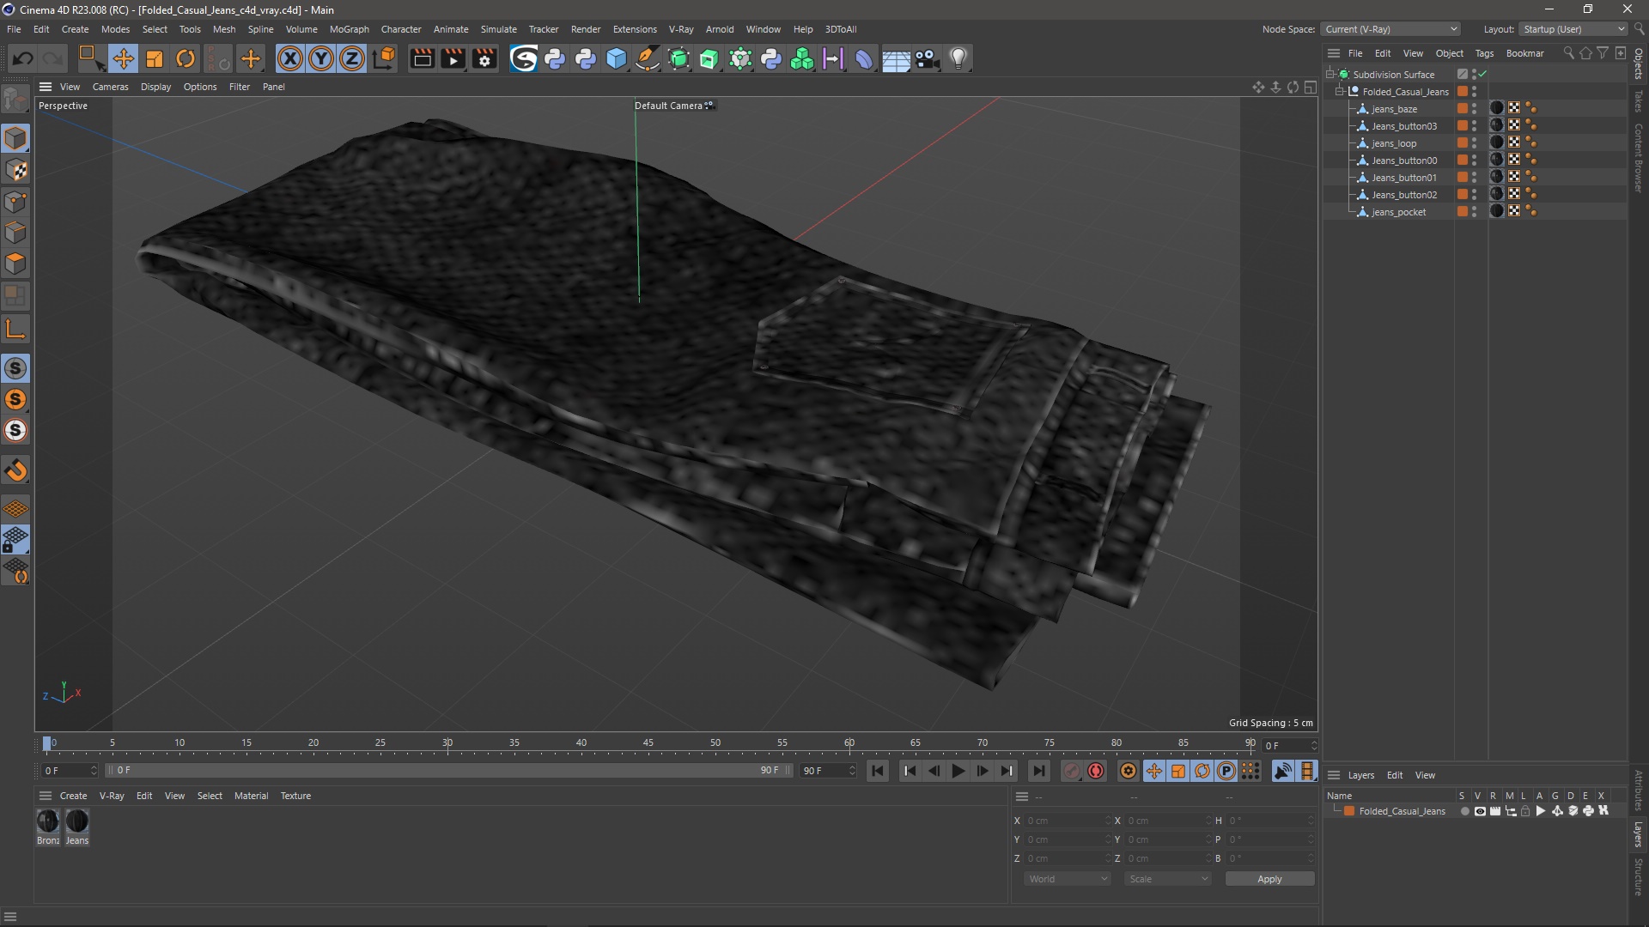
Task: Toggle Subdivision Surface enable checkmark
Action: point(1482,75)
